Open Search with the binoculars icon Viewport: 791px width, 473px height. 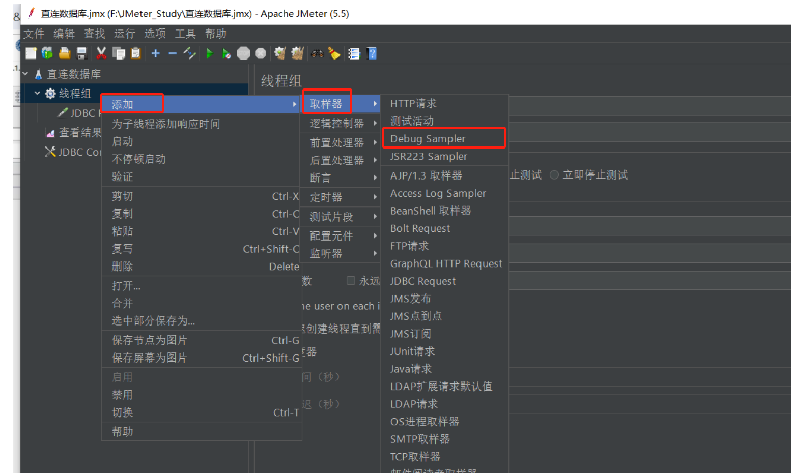point(317,53)
